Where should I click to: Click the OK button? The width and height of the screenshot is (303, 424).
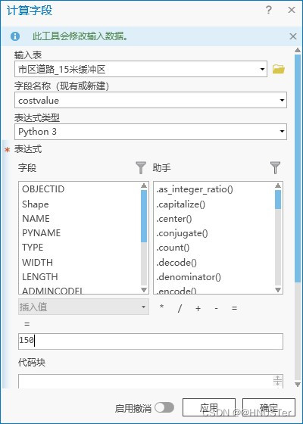point(269,407)
